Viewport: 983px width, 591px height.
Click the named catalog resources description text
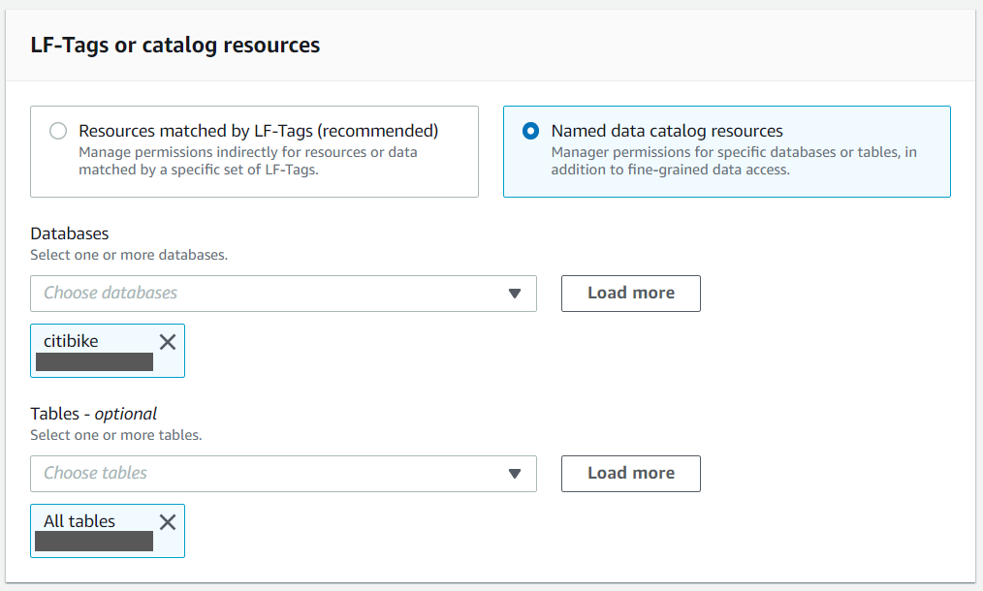(x=733, y=161)
